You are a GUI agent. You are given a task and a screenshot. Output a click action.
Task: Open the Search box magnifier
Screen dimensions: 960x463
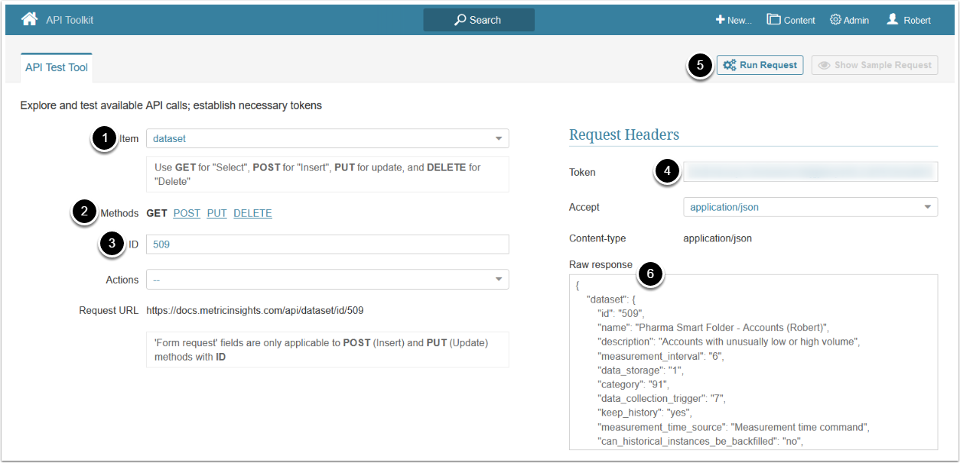tap(460, 20)
